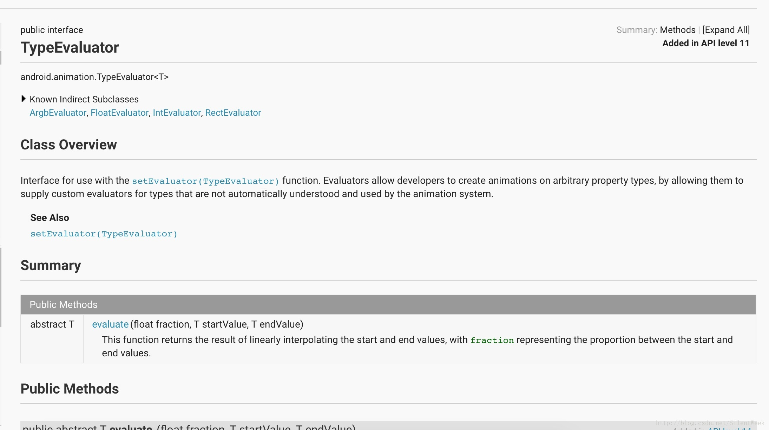Click the abstract T return type cell
Image resolution: width=769 pixels, height=430 pixels.
(x=52, y=324)
